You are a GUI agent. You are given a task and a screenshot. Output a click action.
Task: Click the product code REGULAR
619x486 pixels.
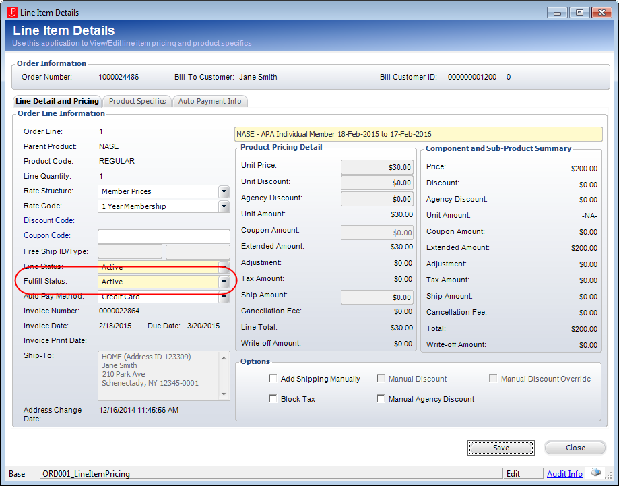(117, 161)
